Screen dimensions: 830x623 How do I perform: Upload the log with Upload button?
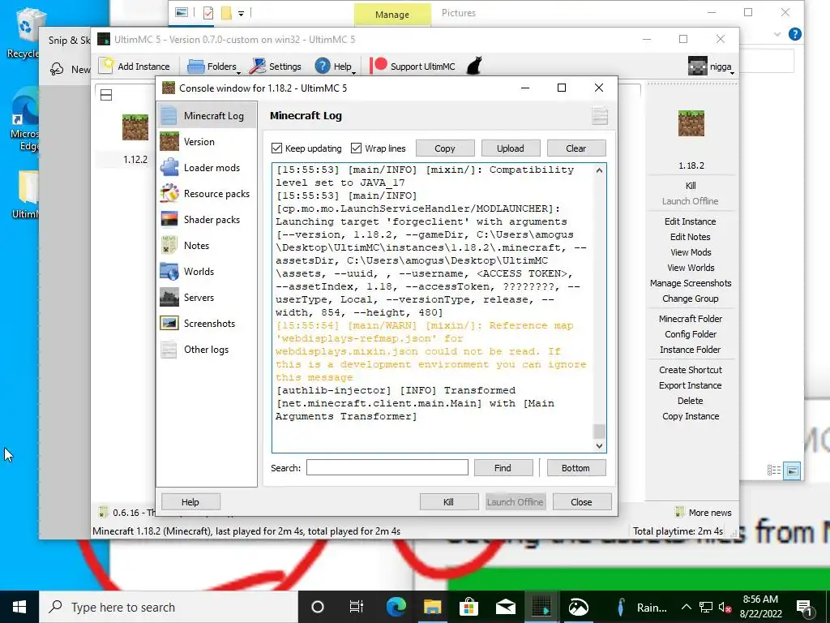(x=511, y=148)
